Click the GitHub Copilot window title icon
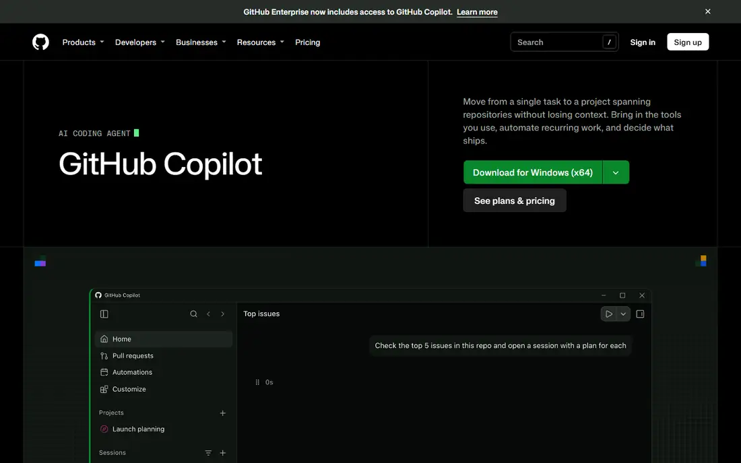741x463 pixels. click(98, 295)
